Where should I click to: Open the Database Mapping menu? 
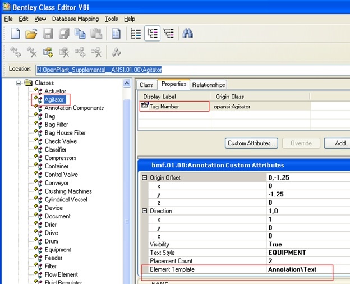(75, 19)
